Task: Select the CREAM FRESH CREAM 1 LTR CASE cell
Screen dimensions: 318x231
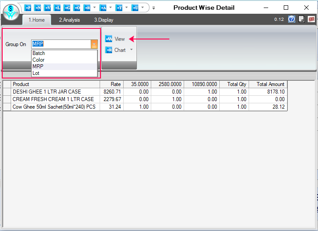Action: pyautogui.click(x=55, y=99)
